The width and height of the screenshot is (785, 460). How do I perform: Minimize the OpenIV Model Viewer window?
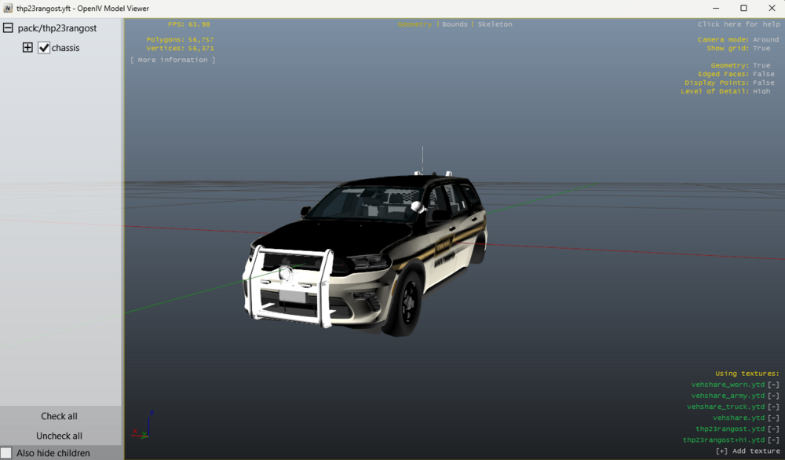(x=716, y=8)
